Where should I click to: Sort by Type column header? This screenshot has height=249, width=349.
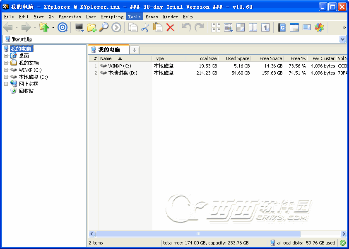169,58
